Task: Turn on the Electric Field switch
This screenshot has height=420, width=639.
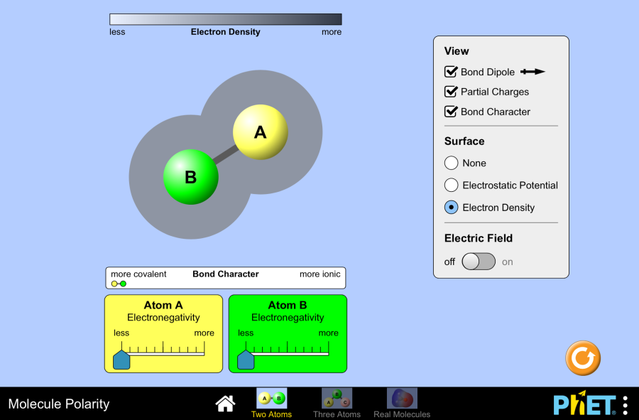Action: [479, 262]
